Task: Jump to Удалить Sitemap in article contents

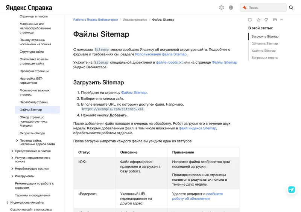Action: (x=263, y=51)
